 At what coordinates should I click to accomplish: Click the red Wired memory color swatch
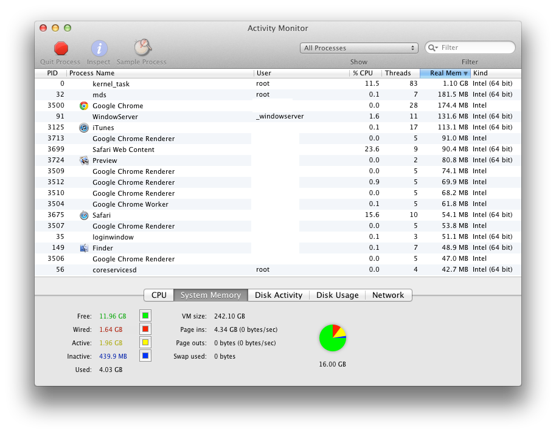[145, 329]
